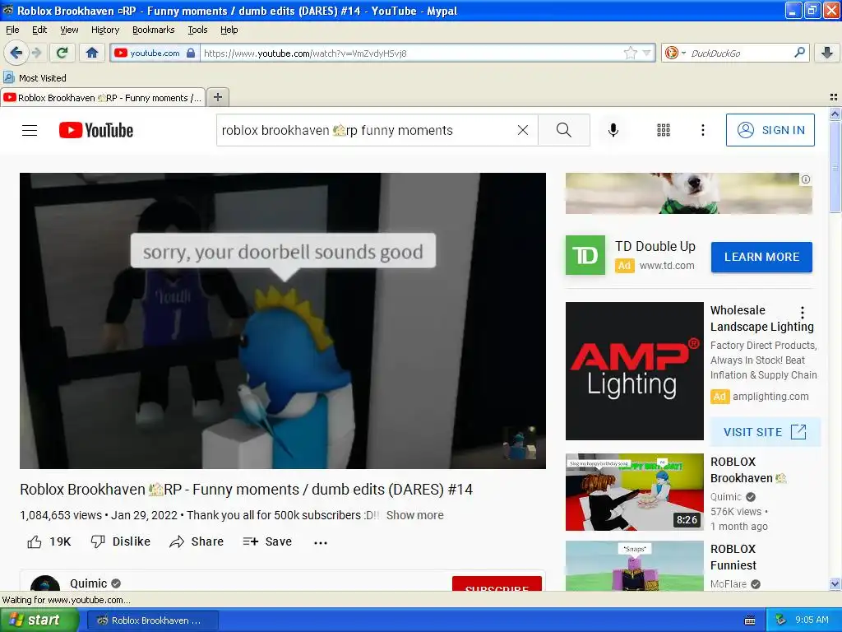Screen dimensions: 842x632
Task: Open the Windows start button
Action: coord(39,620)
